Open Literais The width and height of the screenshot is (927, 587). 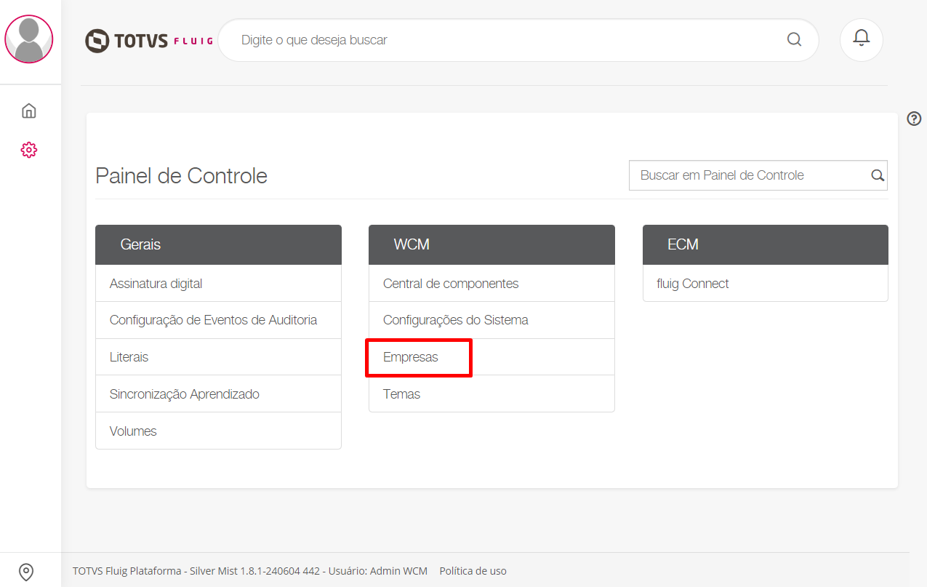pyautogui.click(x=218, y=357)
